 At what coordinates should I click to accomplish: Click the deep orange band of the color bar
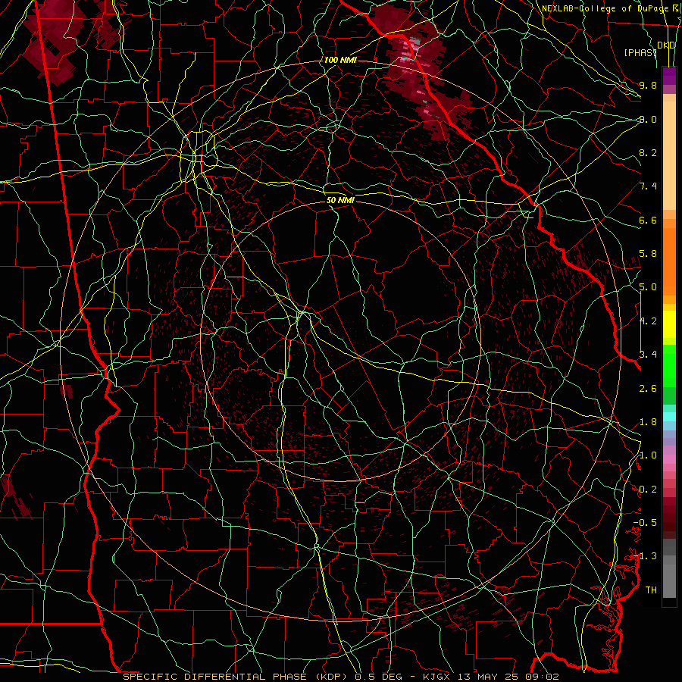669,262
